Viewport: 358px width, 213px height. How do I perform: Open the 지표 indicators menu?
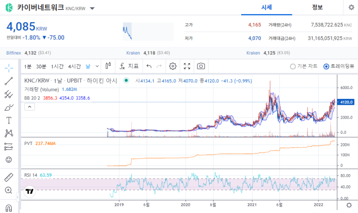tap(129, 66)
